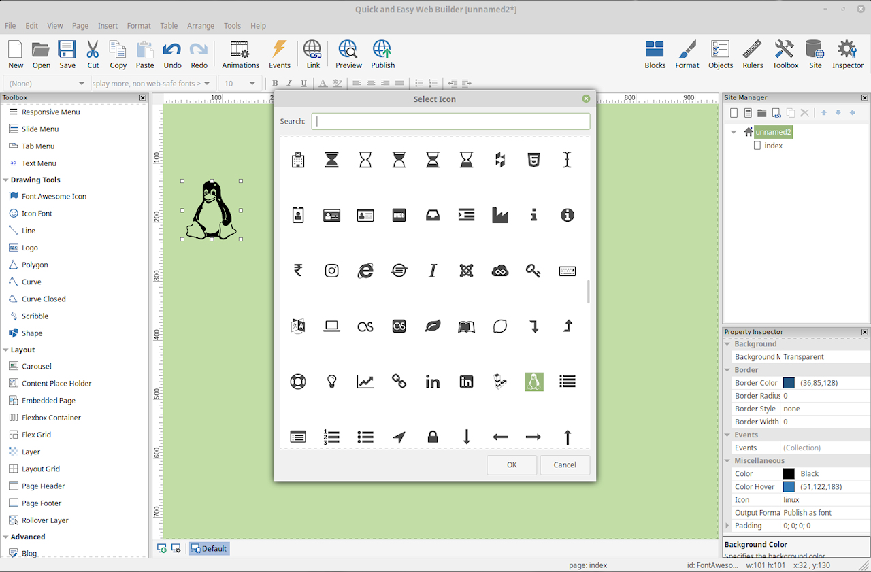Select the lightbulb icon
Screen dimensions: 871x572
tap(331, 382)
